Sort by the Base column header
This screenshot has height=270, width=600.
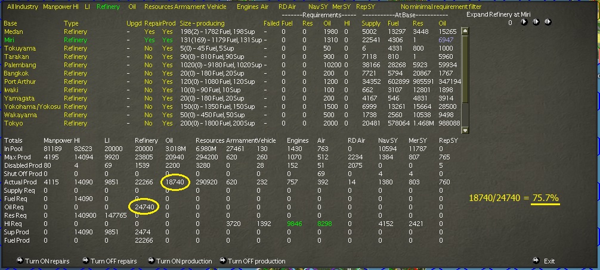pos(10,23)
